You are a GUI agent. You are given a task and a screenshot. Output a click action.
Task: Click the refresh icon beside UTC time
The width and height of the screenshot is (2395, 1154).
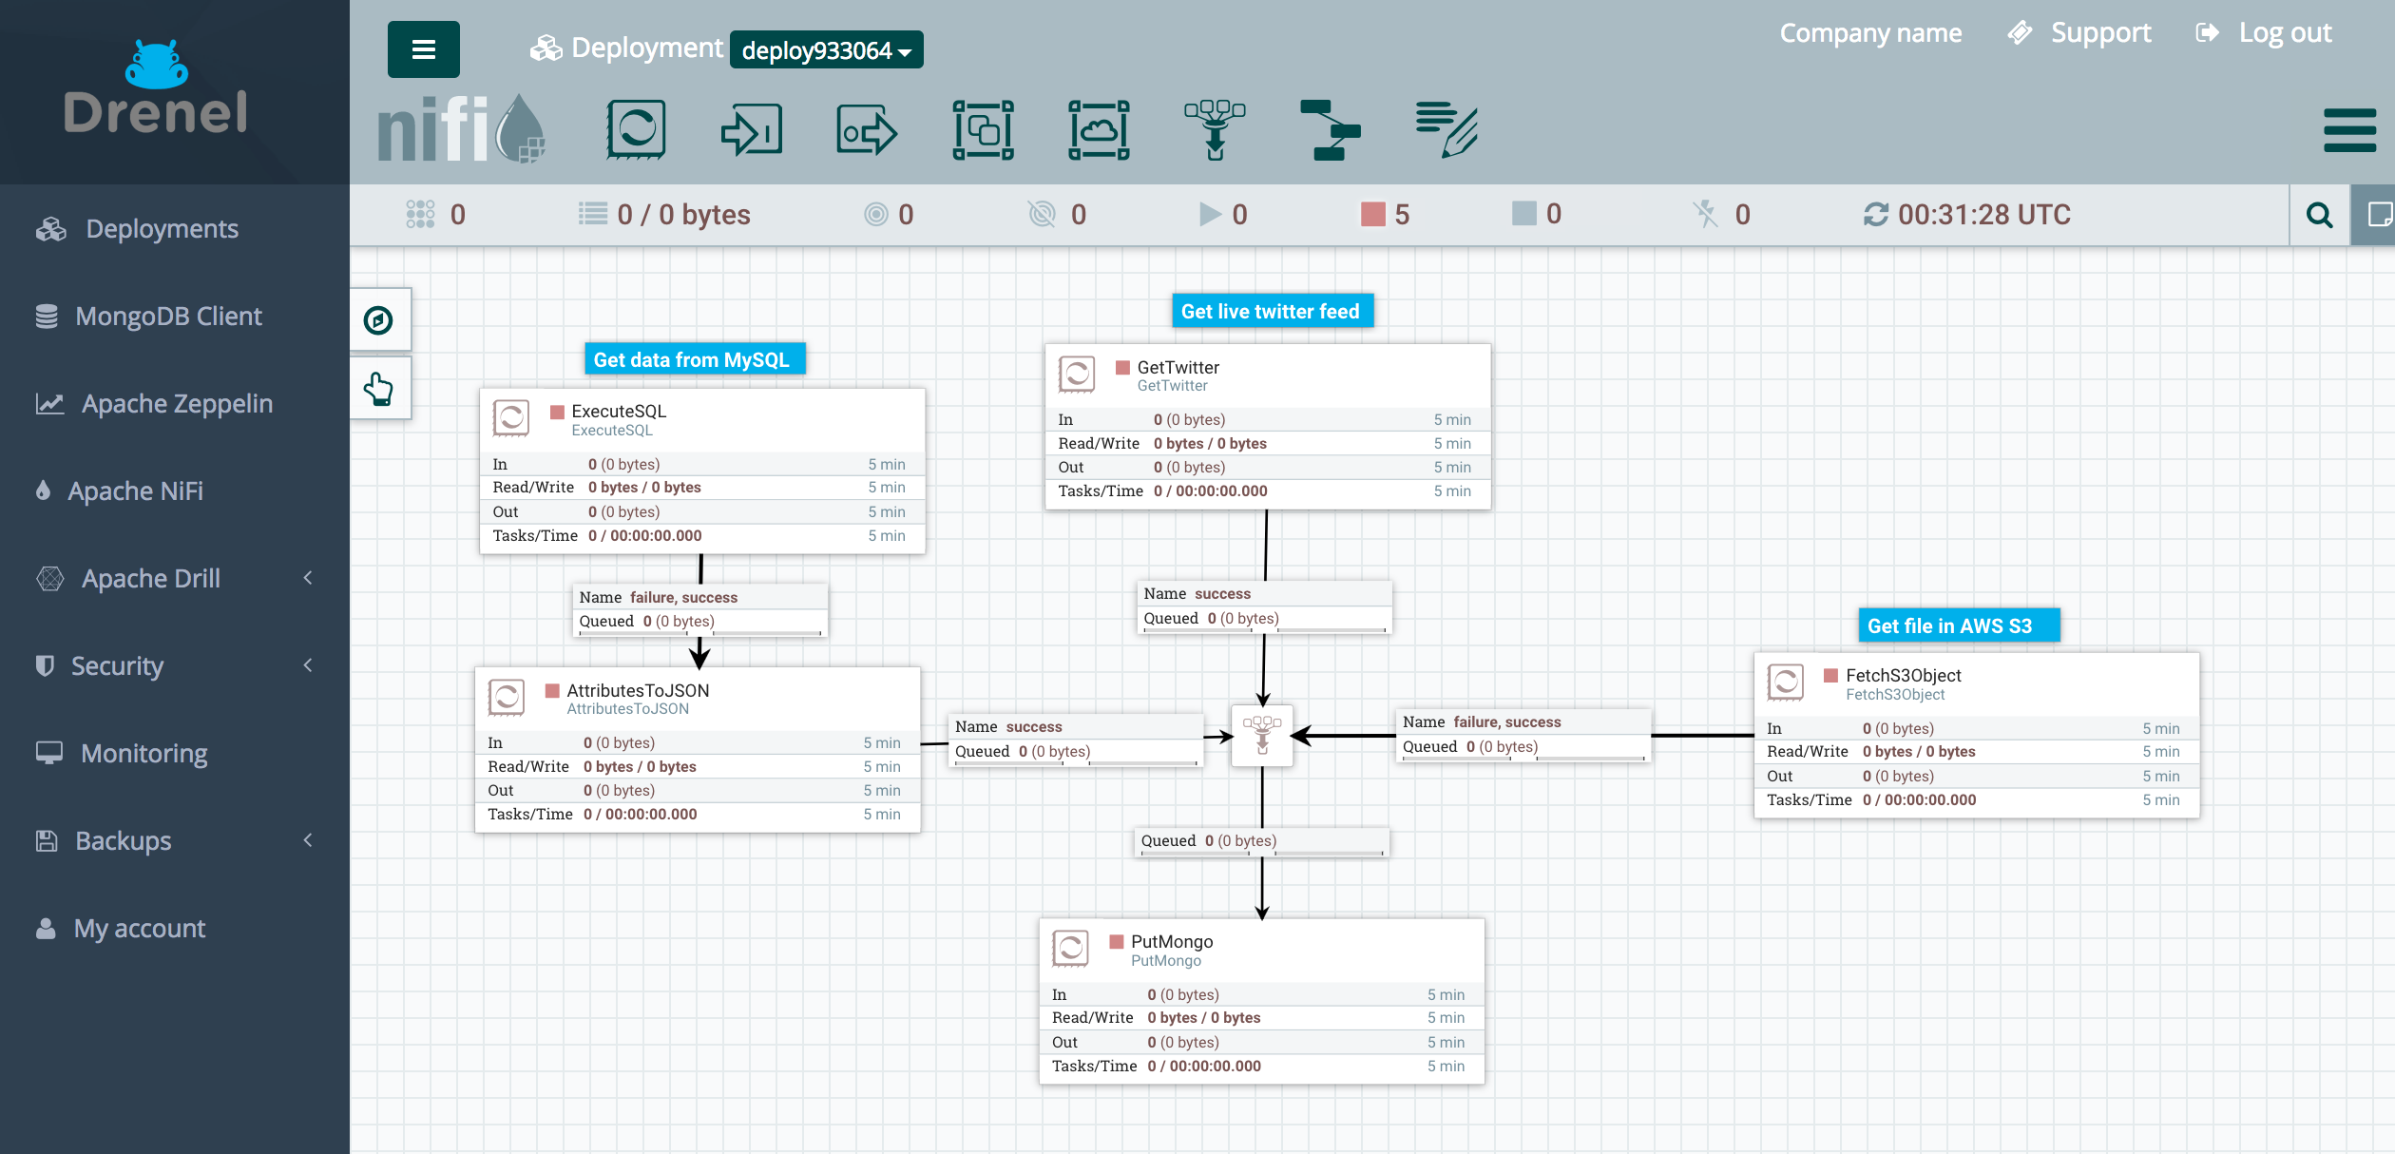pos(1876,215)
